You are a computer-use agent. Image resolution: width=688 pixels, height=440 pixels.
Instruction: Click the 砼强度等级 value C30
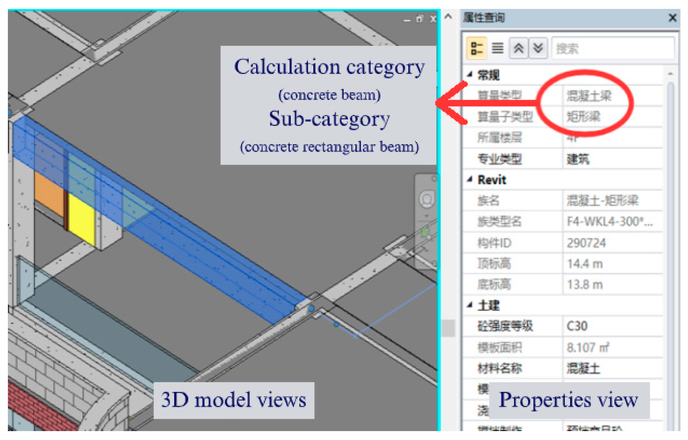(x=577, y=326)
